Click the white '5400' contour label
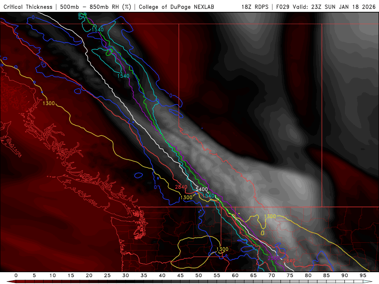The height and width of the screenshot is (284, 379). [202, 189]
